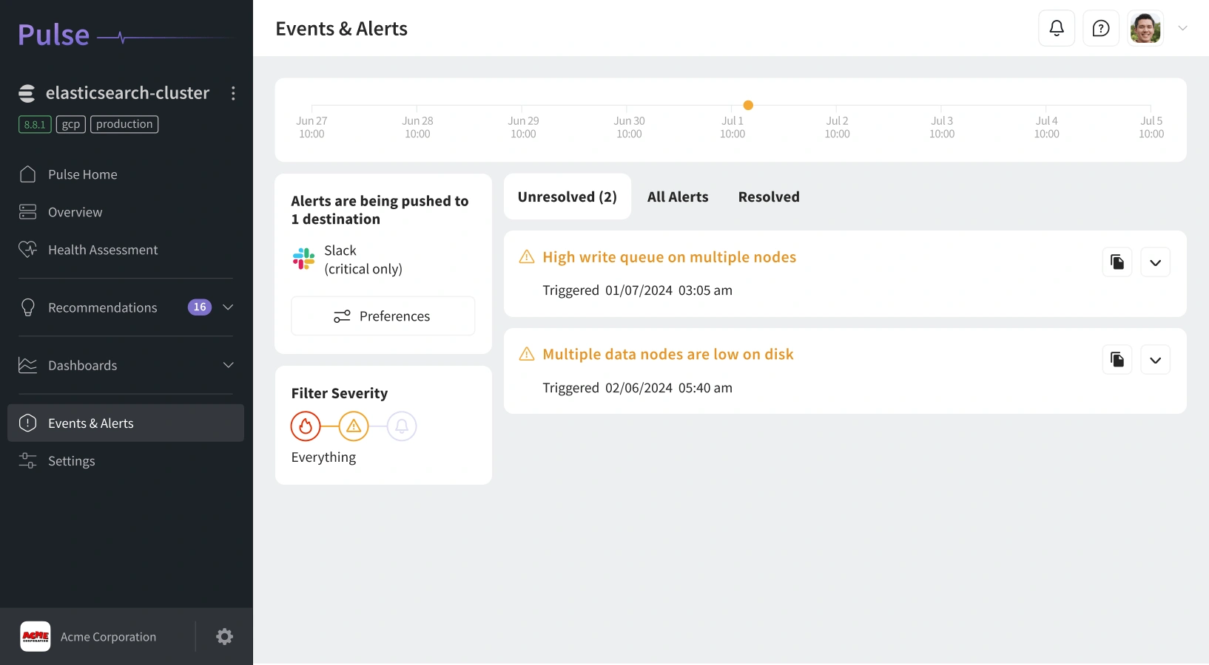
Task: Switch to the Resolved tab
Action: (769, 197)
